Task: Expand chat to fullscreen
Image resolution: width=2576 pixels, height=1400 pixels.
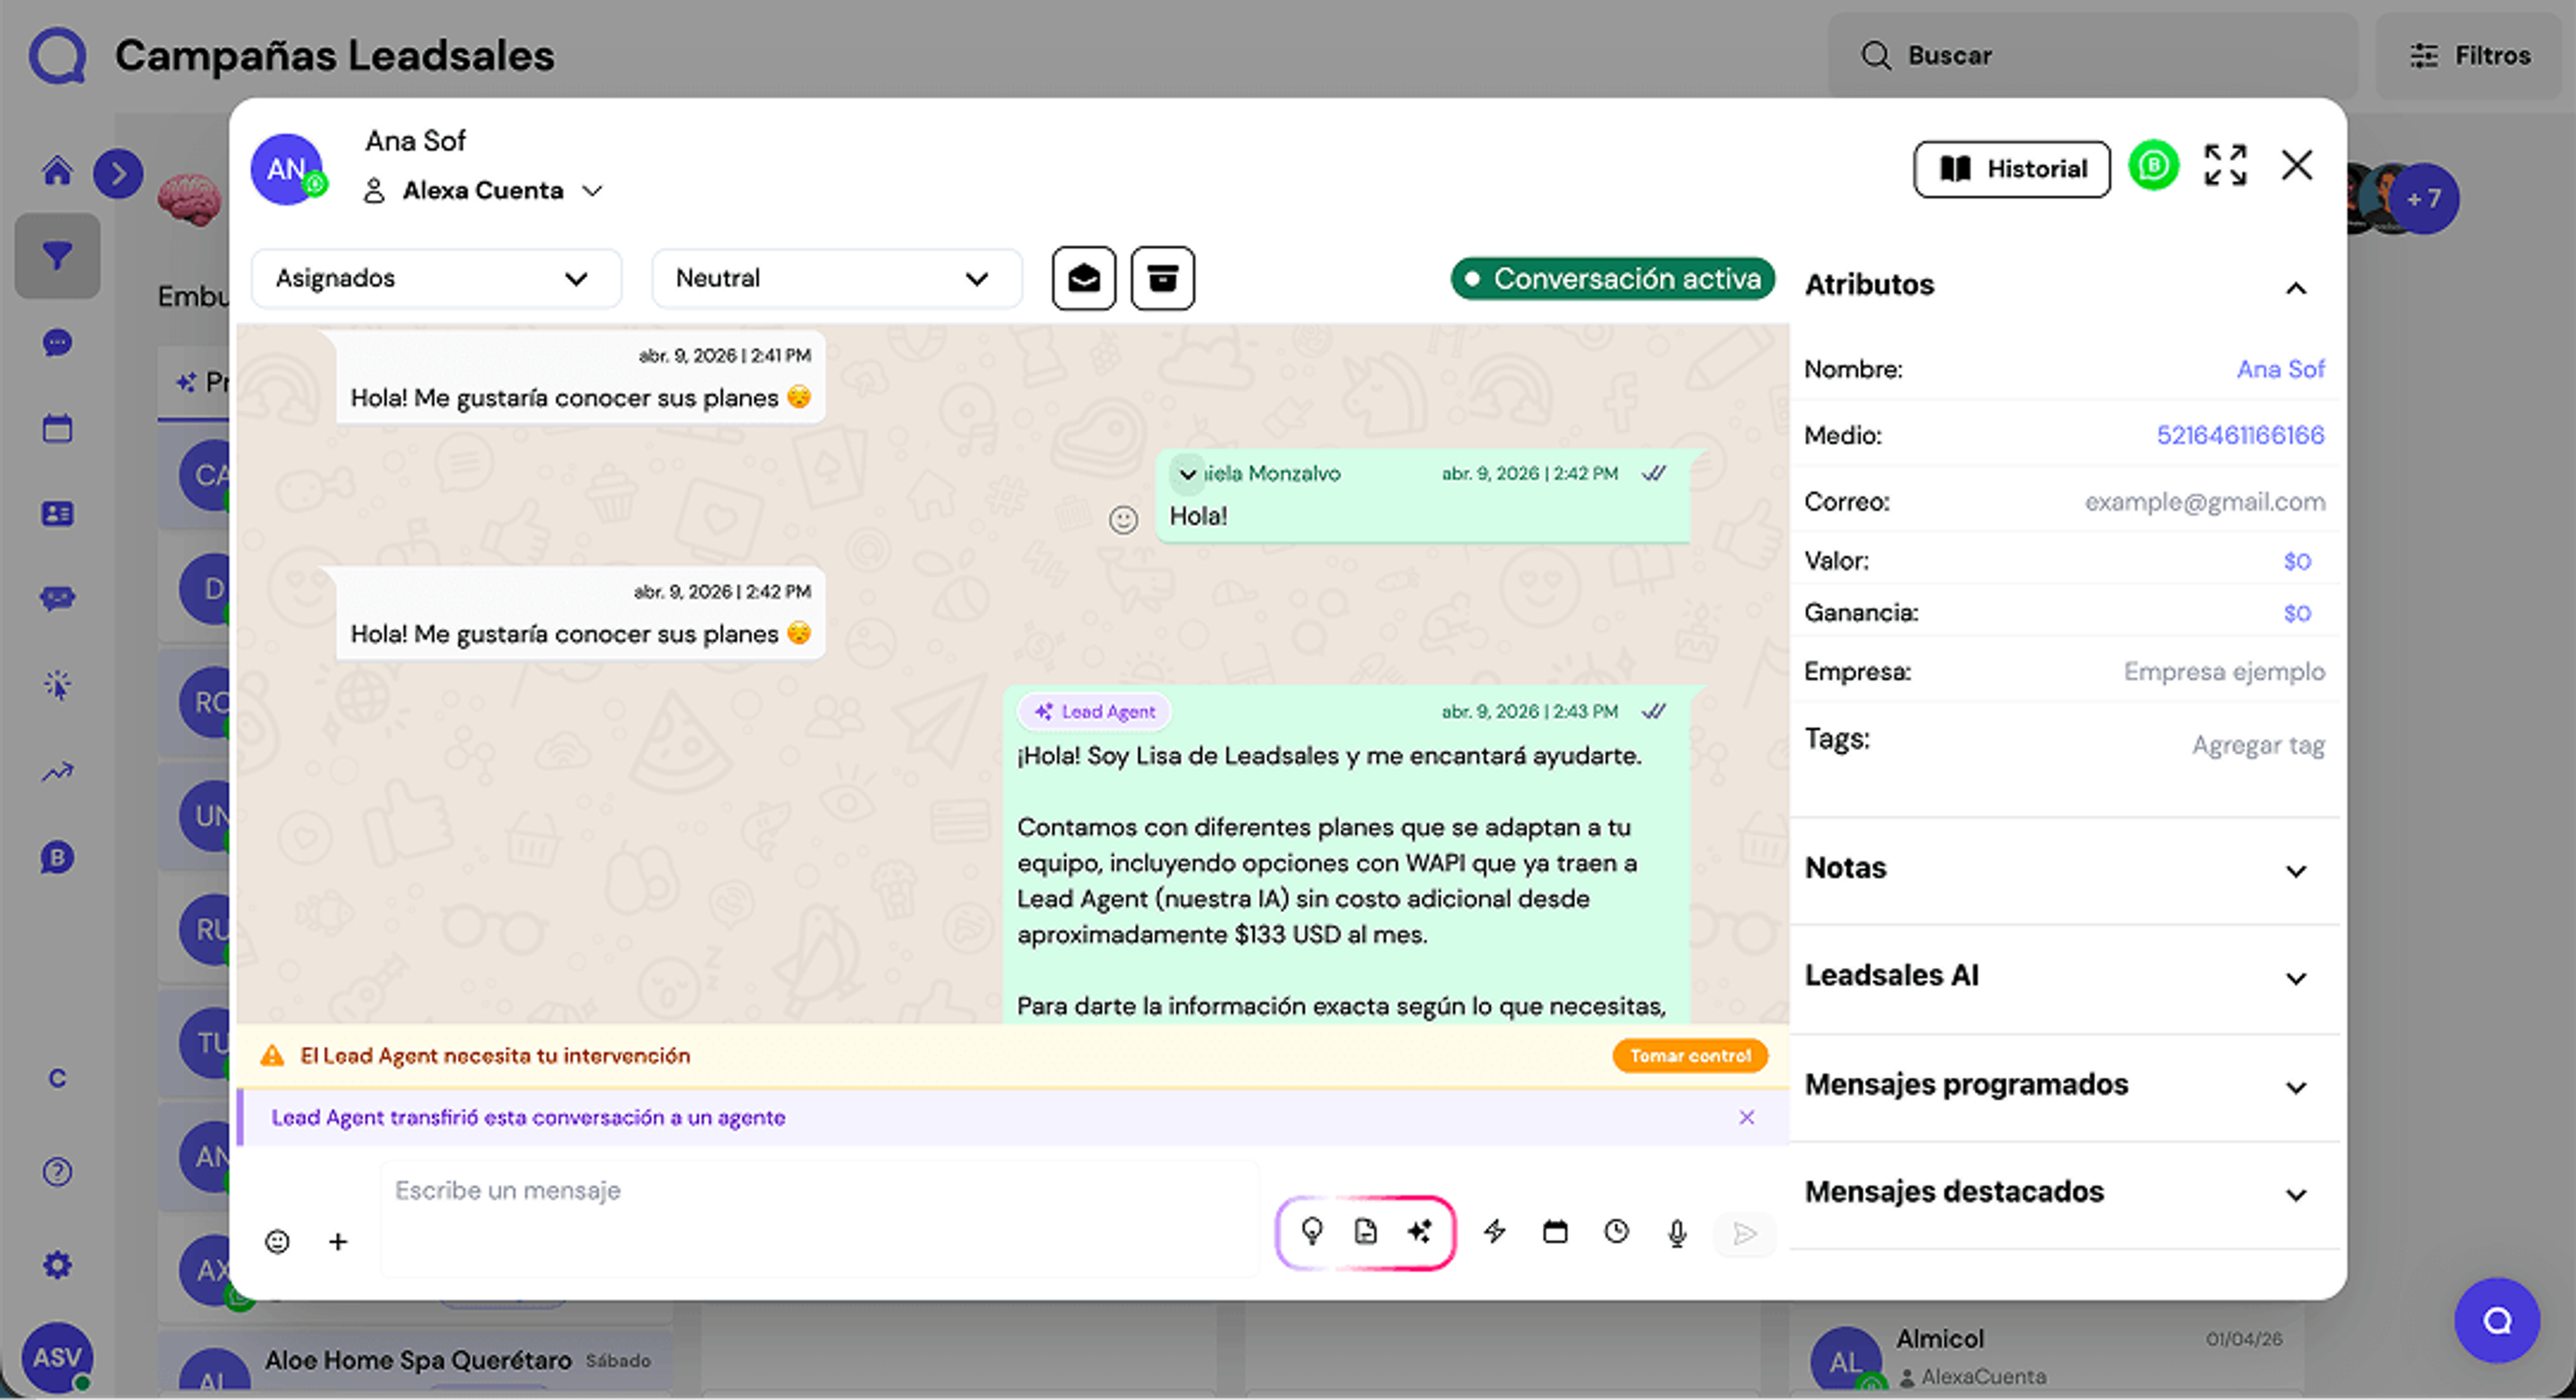Action: [2225, 166]
